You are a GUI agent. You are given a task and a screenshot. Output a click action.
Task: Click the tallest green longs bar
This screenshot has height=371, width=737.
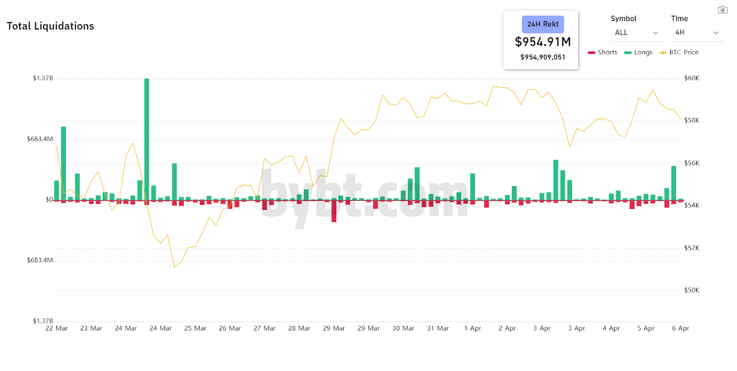(x=146, y=139)
